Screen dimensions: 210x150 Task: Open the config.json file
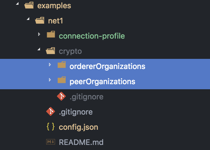click(x=78, y=127)
